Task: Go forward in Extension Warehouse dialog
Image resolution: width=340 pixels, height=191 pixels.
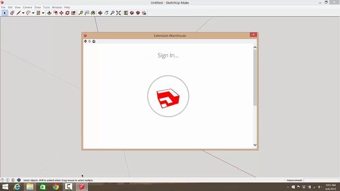Action: click(90, 41)
